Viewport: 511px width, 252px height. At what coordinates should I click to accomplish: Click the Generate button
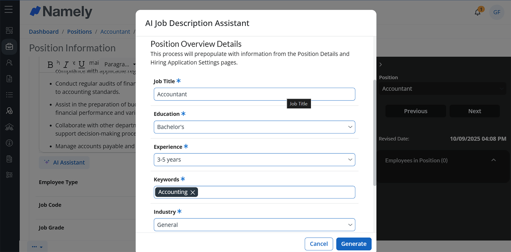(x=354, y=244)
